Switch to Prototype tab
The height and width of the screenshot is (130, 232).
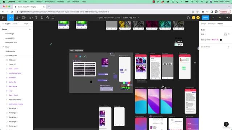point(212,23)
